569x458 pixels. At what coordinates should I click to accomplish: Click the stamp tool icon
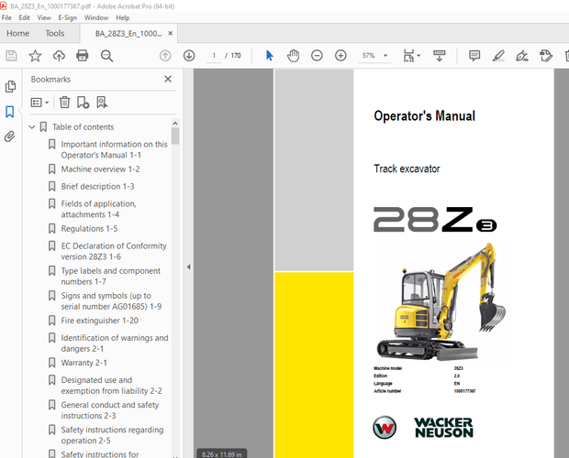click(x=546, y=56)
